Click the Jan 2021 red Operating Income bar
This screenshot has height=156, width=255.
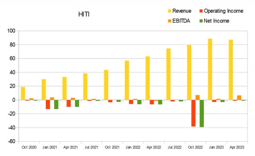coord(48,105)
